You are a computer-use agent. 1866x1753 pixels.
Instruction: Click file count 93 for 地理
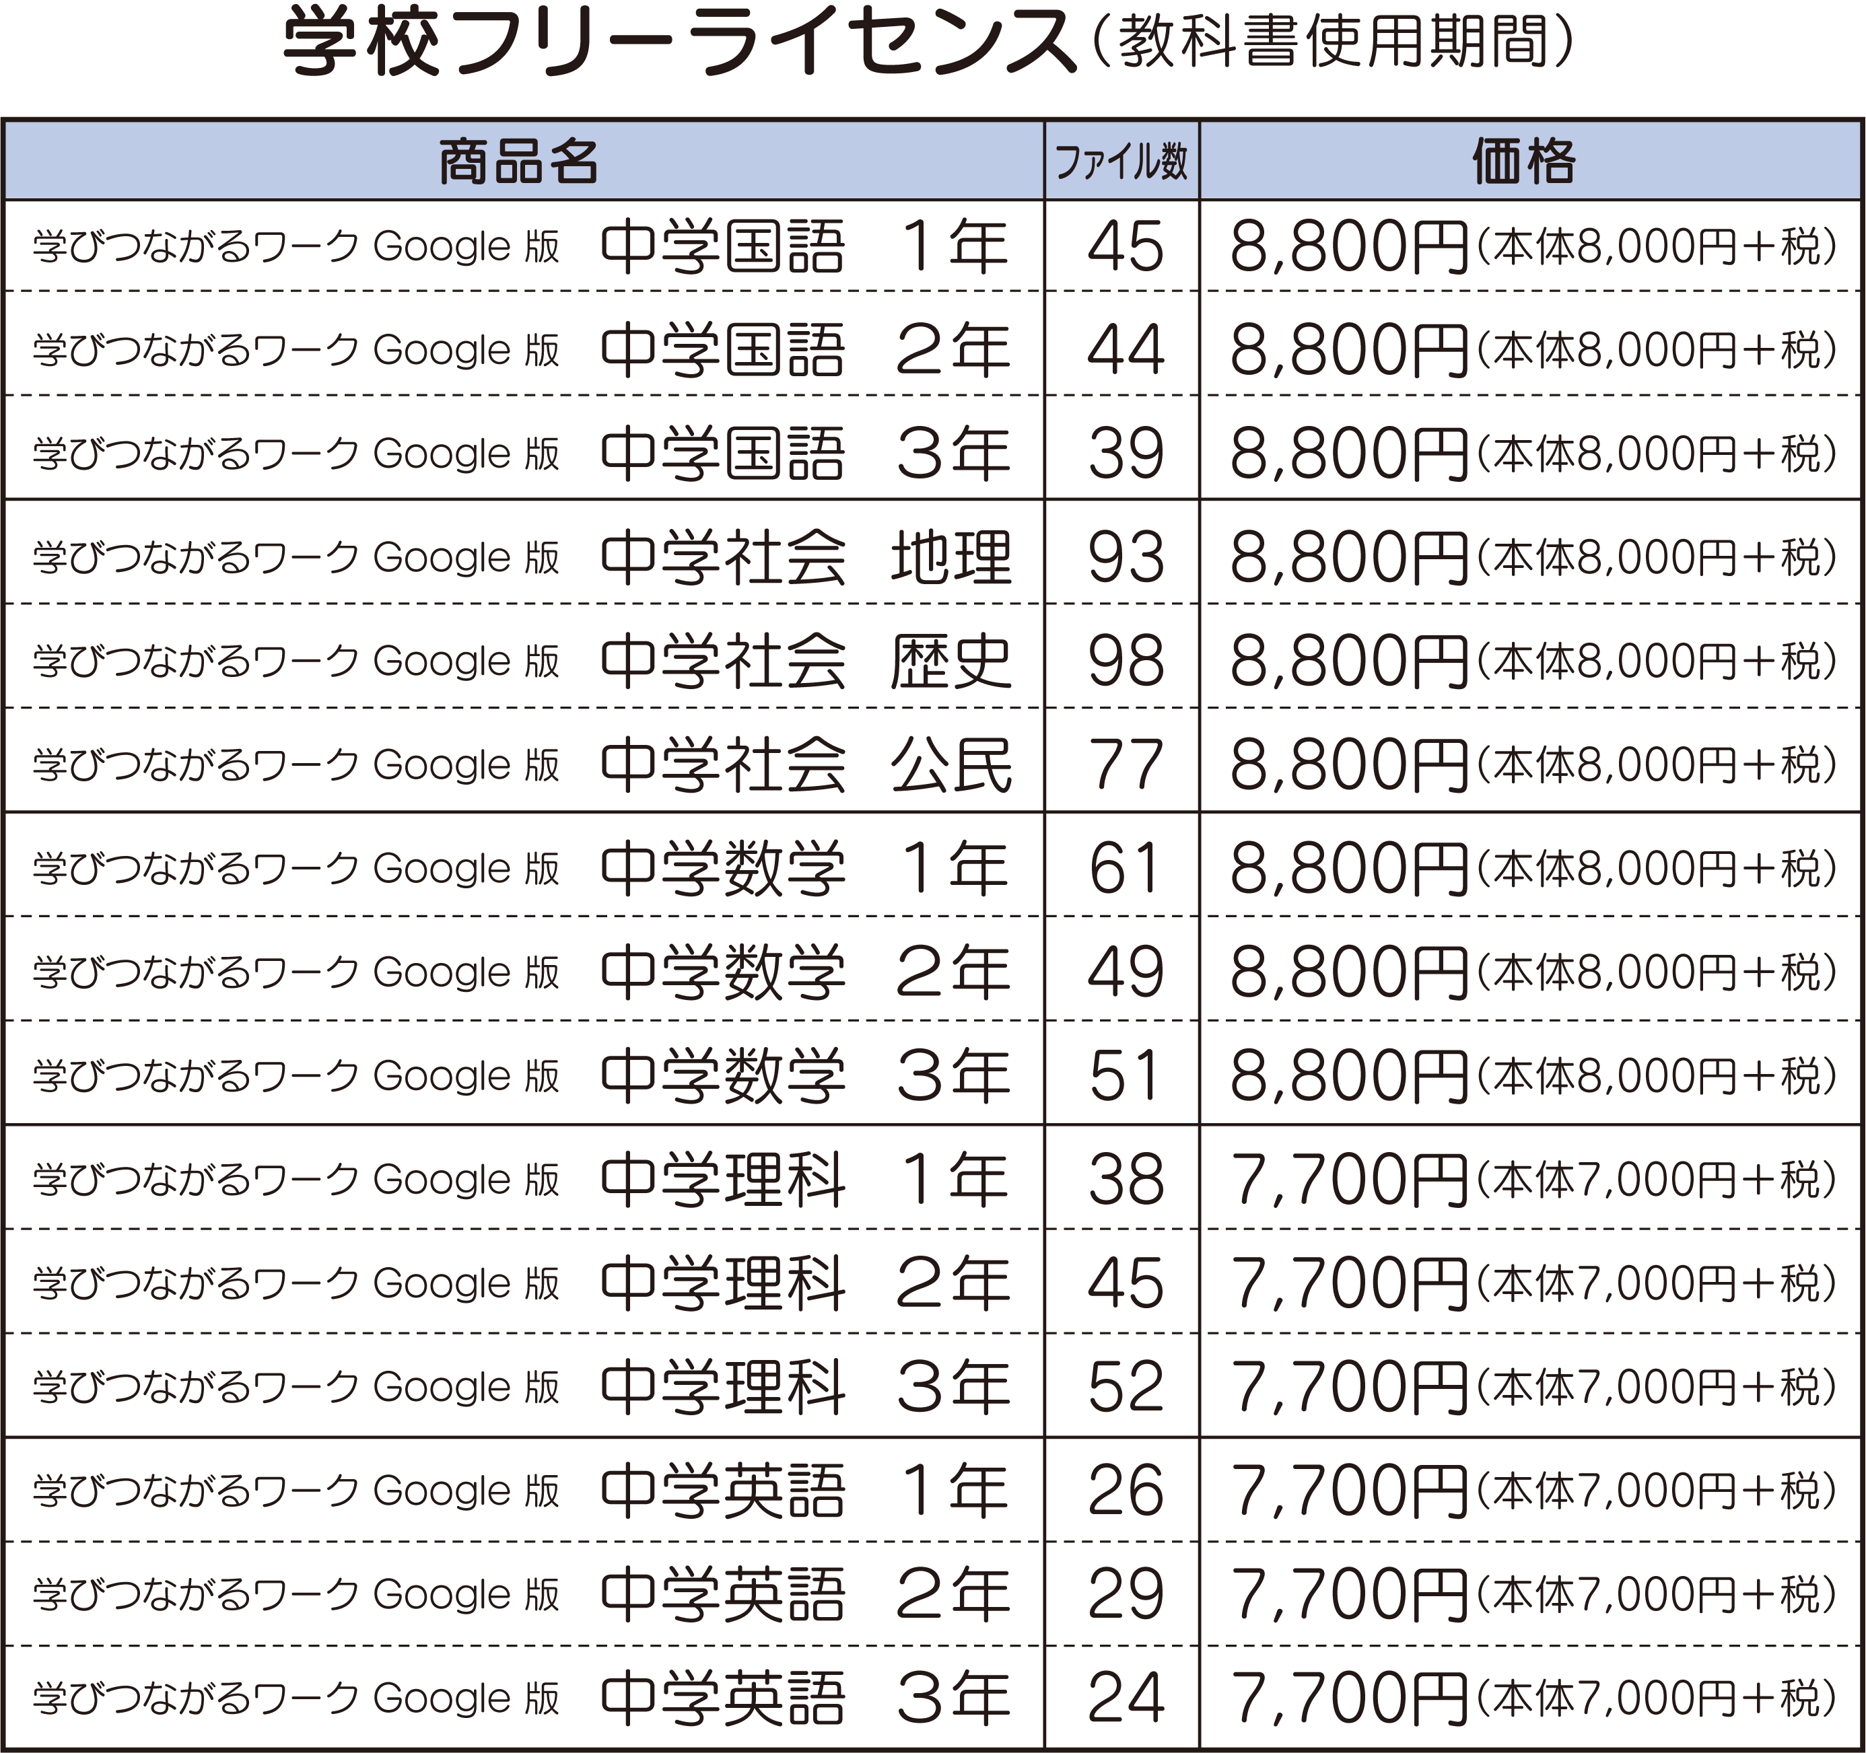click(1126, 557)
